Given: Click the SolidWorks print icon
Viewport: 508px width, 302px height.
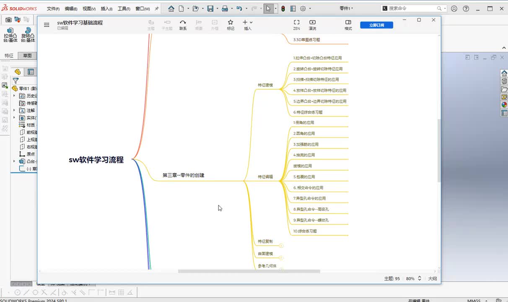Looking at the screenshot, I should pos(225,8).
